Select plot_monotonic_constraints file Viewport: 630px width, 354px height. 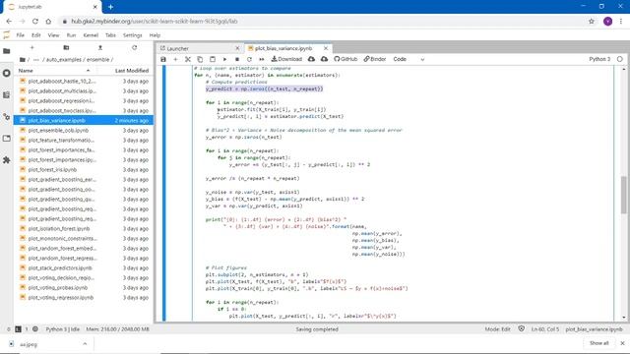pos(84,238)
